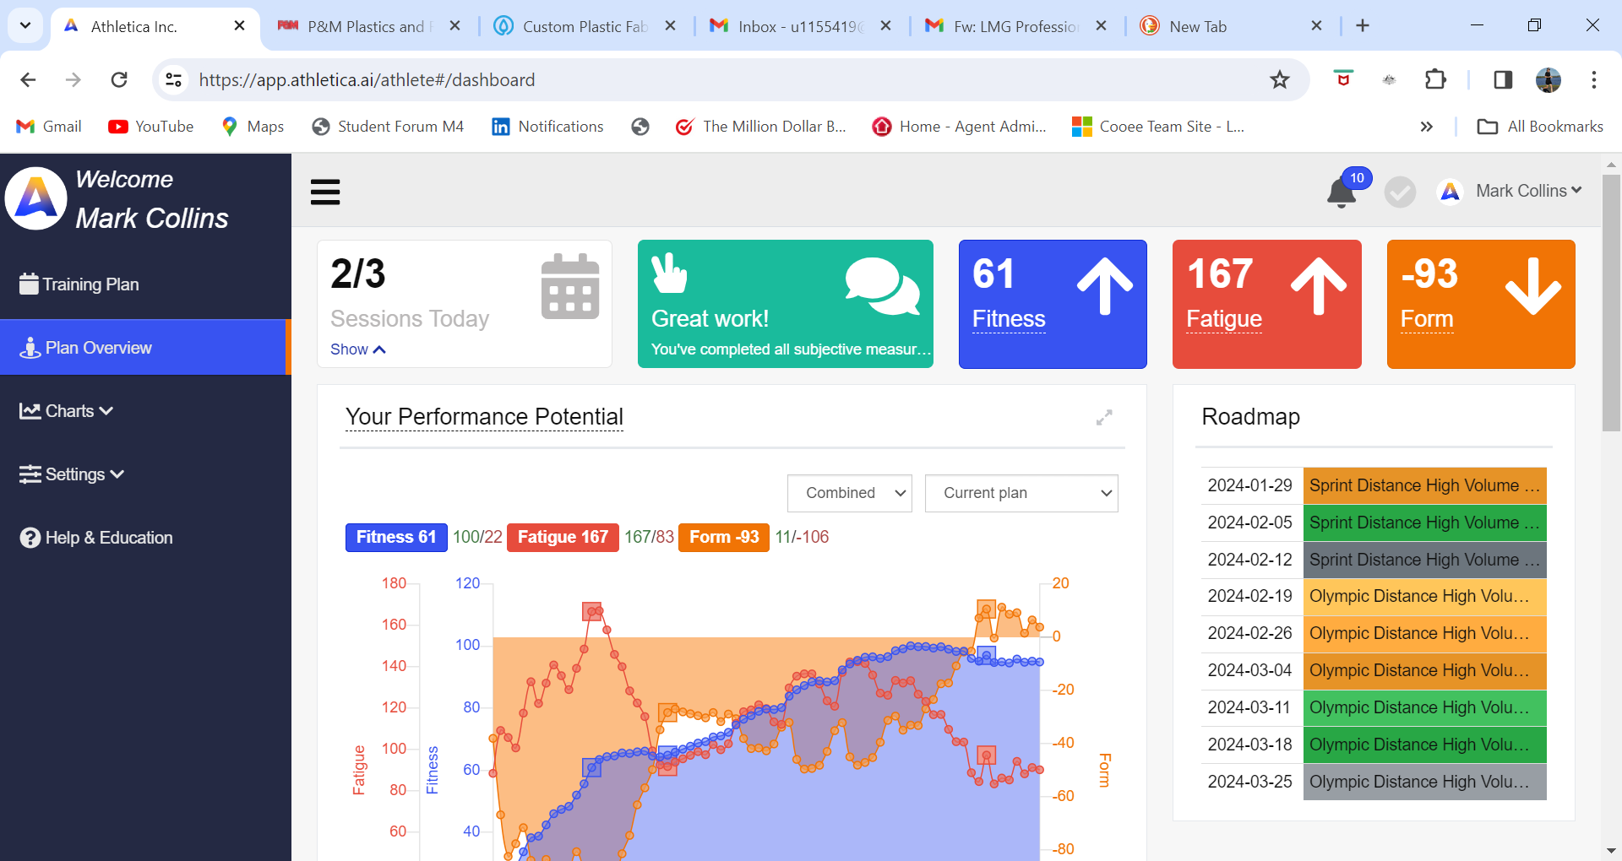Open the LinkedIn Notifications bookmark
This screenshot has width=1622, height=861.
tap(547, 127)
